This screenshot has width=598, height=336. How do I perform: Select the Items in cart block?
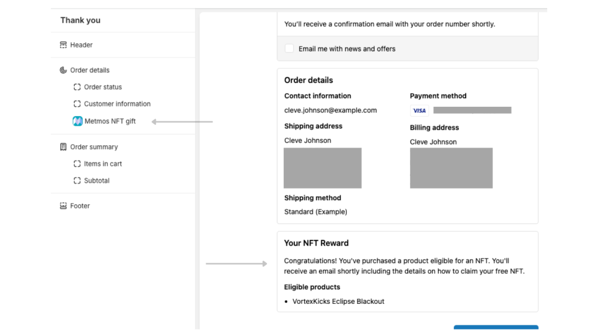click(103, 164)
